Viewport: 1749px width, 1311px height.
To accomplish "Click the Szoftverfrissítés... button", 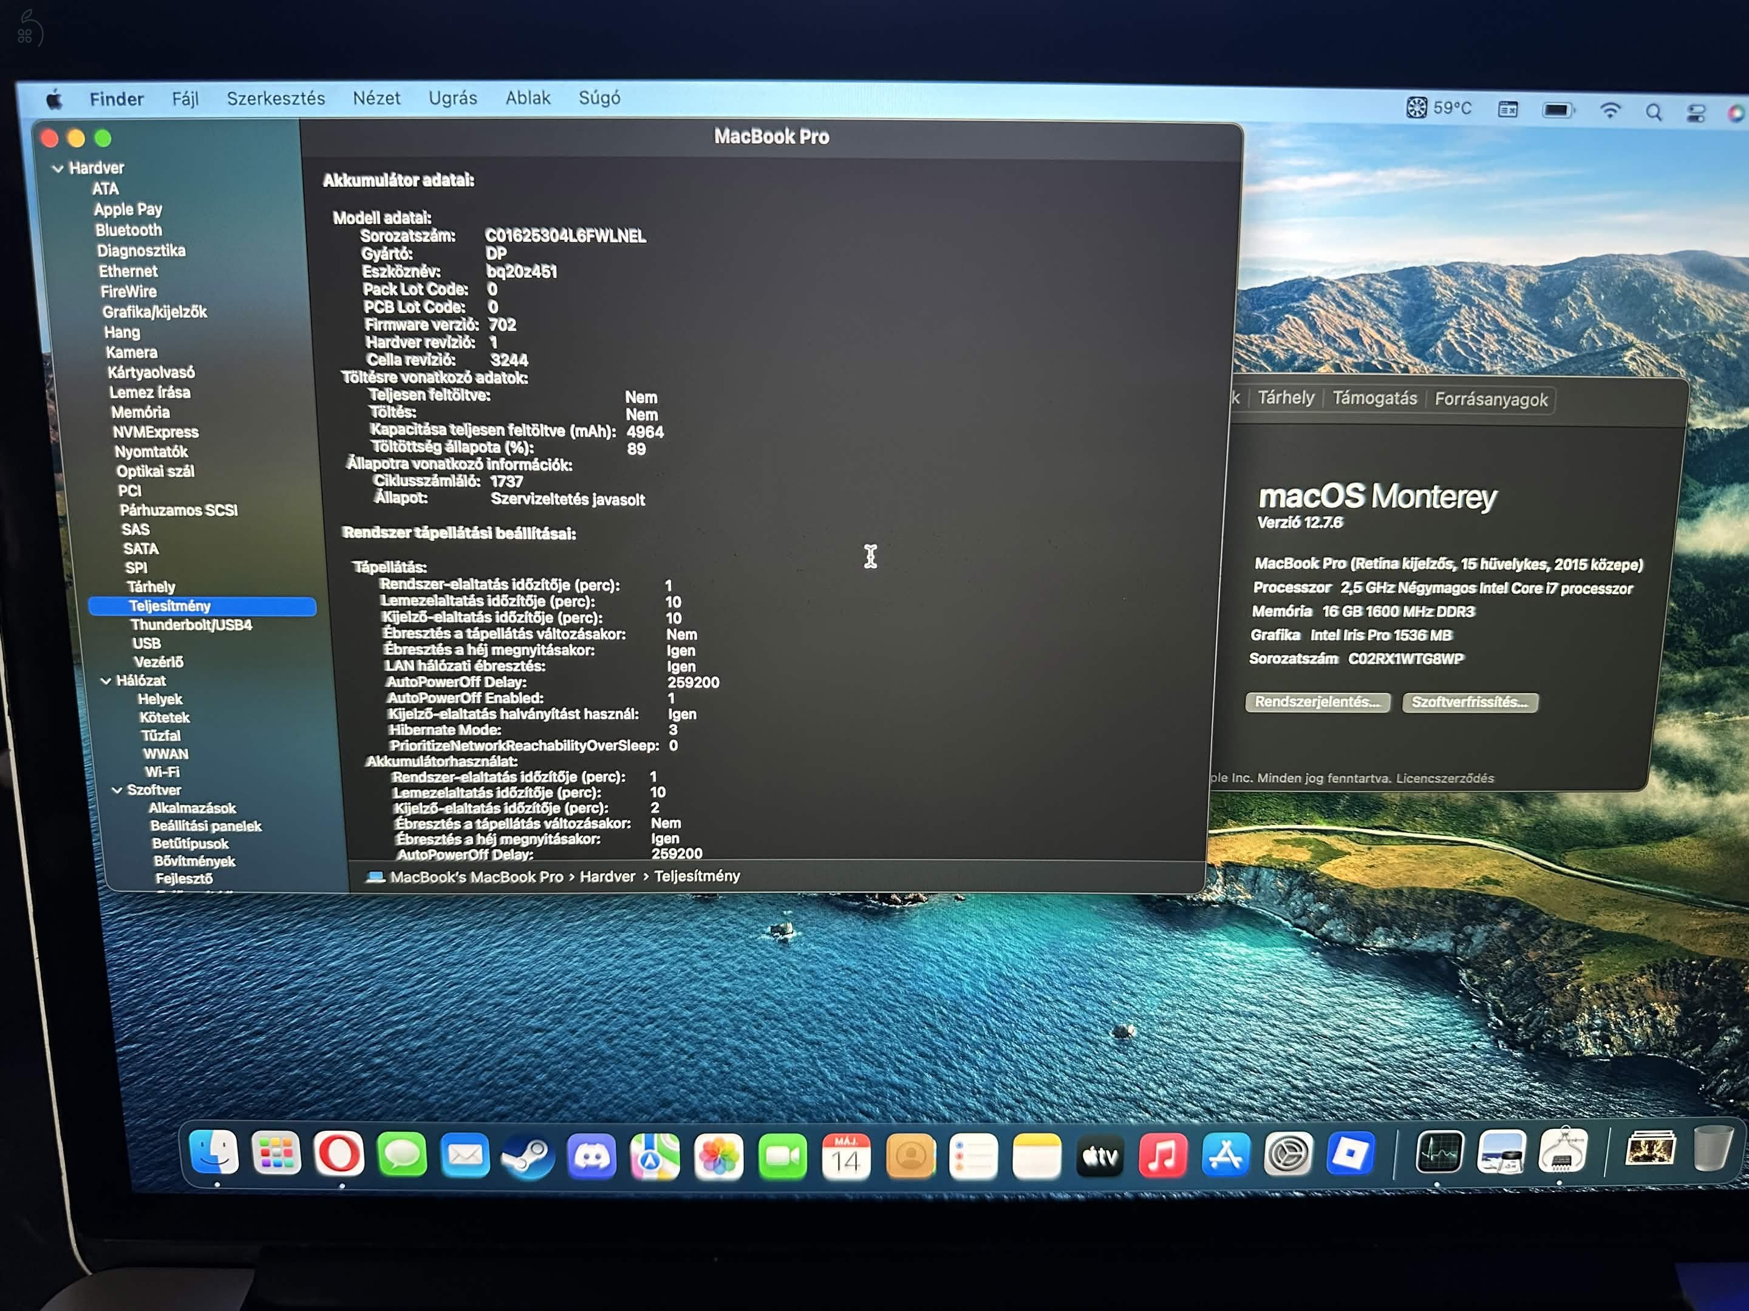I will [x=1470, y=702].
